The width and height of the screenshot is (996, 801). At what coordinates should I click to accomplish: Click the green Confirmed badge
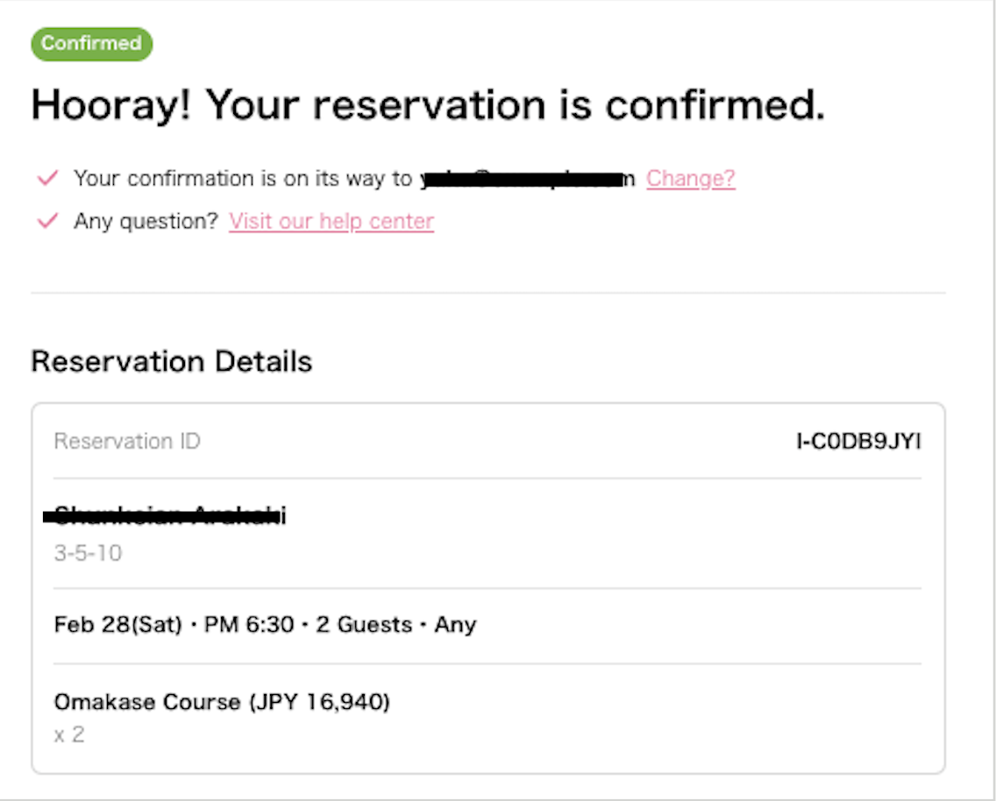click(x=91, y=44)
